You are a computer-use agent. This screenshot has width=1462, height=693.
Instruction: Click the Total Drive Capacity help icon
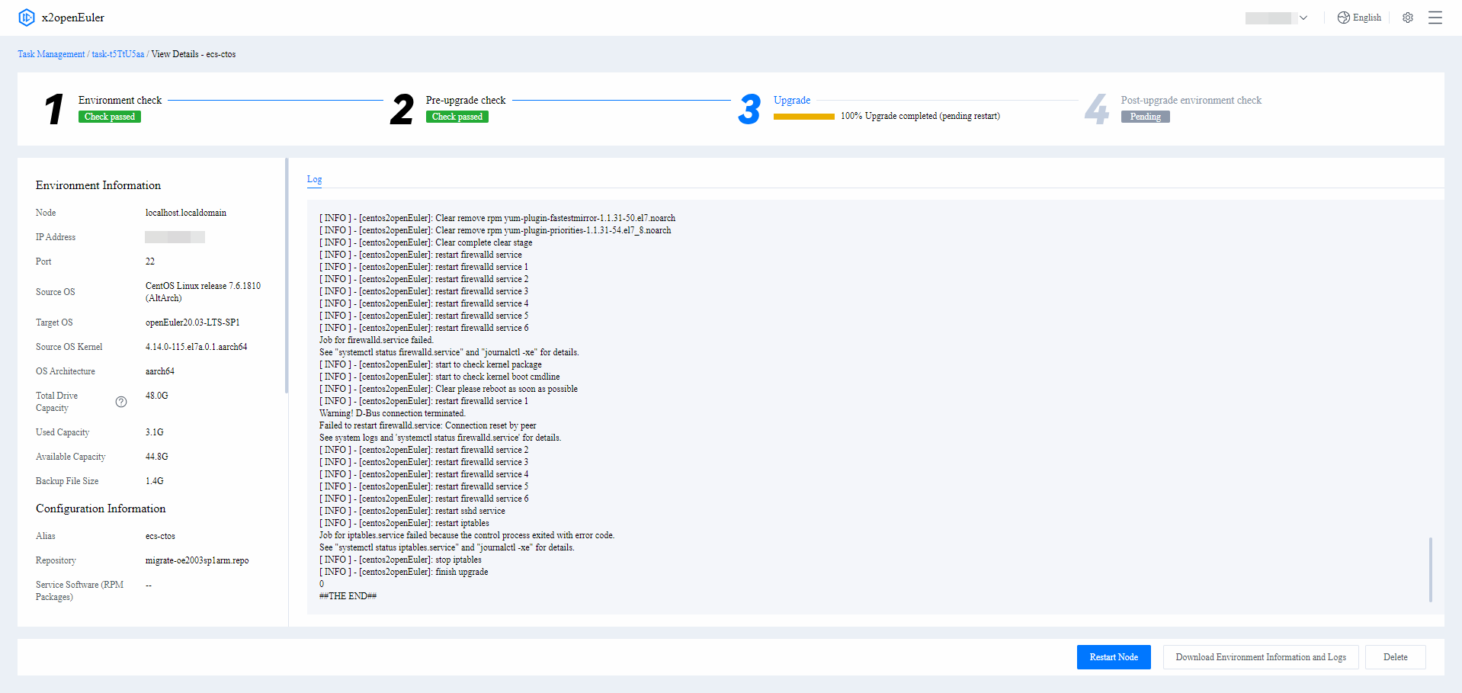pyautogui.click(x=121, y=402)
